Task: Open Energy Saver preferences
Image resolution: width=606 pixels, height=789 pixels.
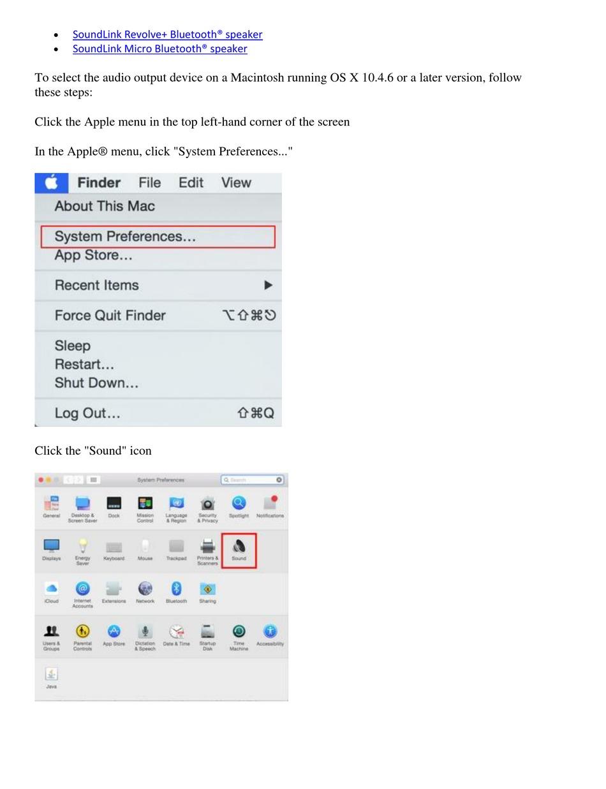Action: [x=82, y=552]
